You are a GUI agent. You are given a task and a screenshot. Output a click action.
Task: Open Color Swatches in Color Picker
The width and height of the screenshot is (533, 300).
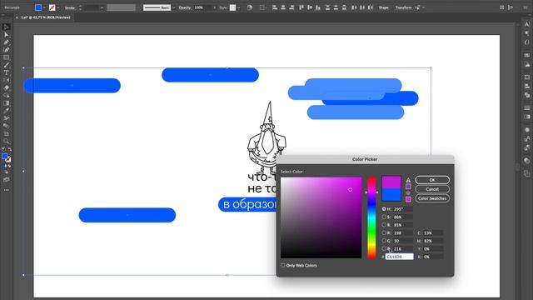[432, 198]
